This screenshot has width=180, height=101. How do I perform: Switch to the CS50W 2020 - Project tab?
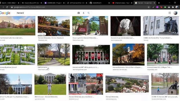coord(55,3)
